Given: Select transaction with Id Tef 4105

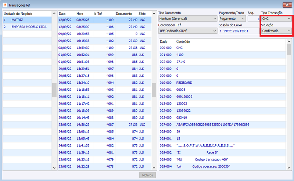Looking at the screenshot, I should pos(105,34).
